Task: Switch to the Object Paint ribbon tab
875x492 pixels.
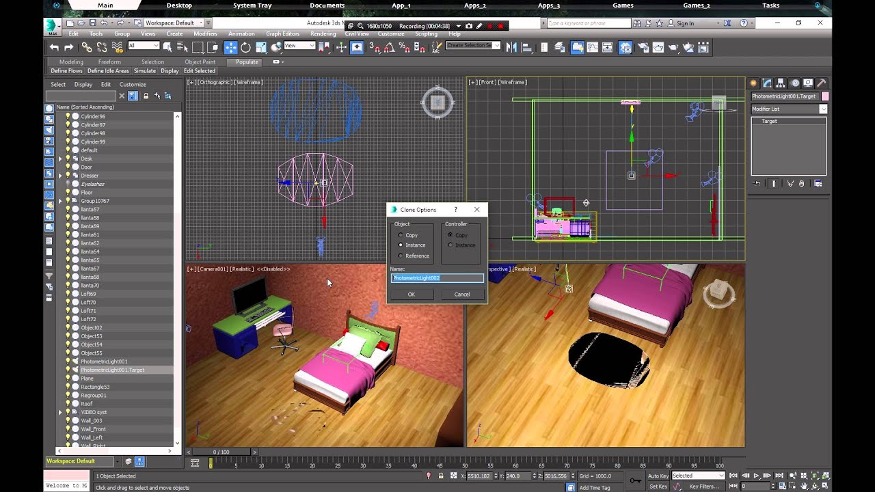Action: [x=200, y=61]
